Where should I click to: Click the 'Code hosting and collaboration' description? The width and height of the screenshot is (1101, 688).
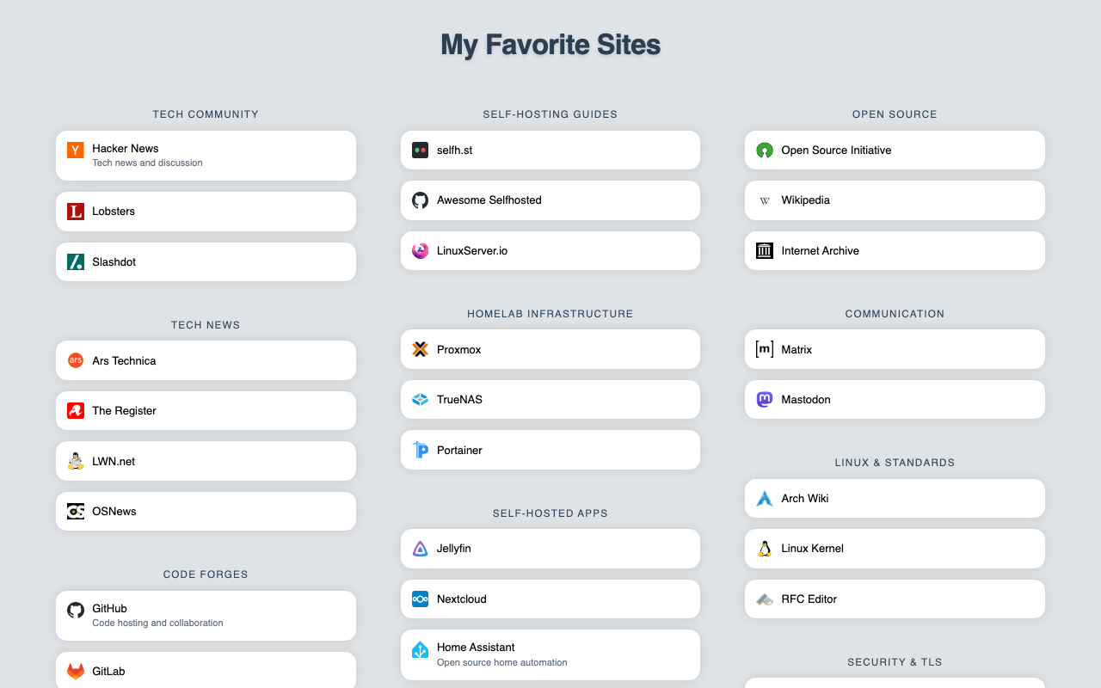[157, 623]
